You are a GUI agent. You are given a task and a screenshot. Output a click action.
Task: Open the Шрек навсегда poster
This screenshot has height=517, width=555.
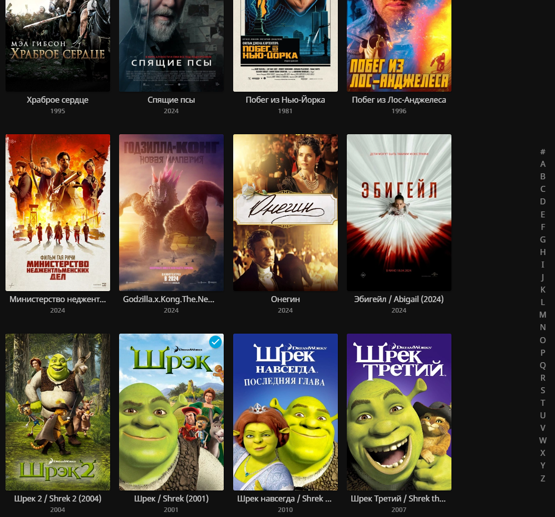click(x=285, y=412)
